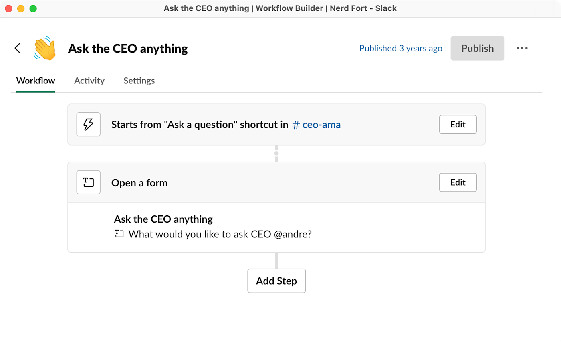This screenshot has height=344, width=561.
Task: Open the three-dot more options menu
Action: [x=522, y=49]
